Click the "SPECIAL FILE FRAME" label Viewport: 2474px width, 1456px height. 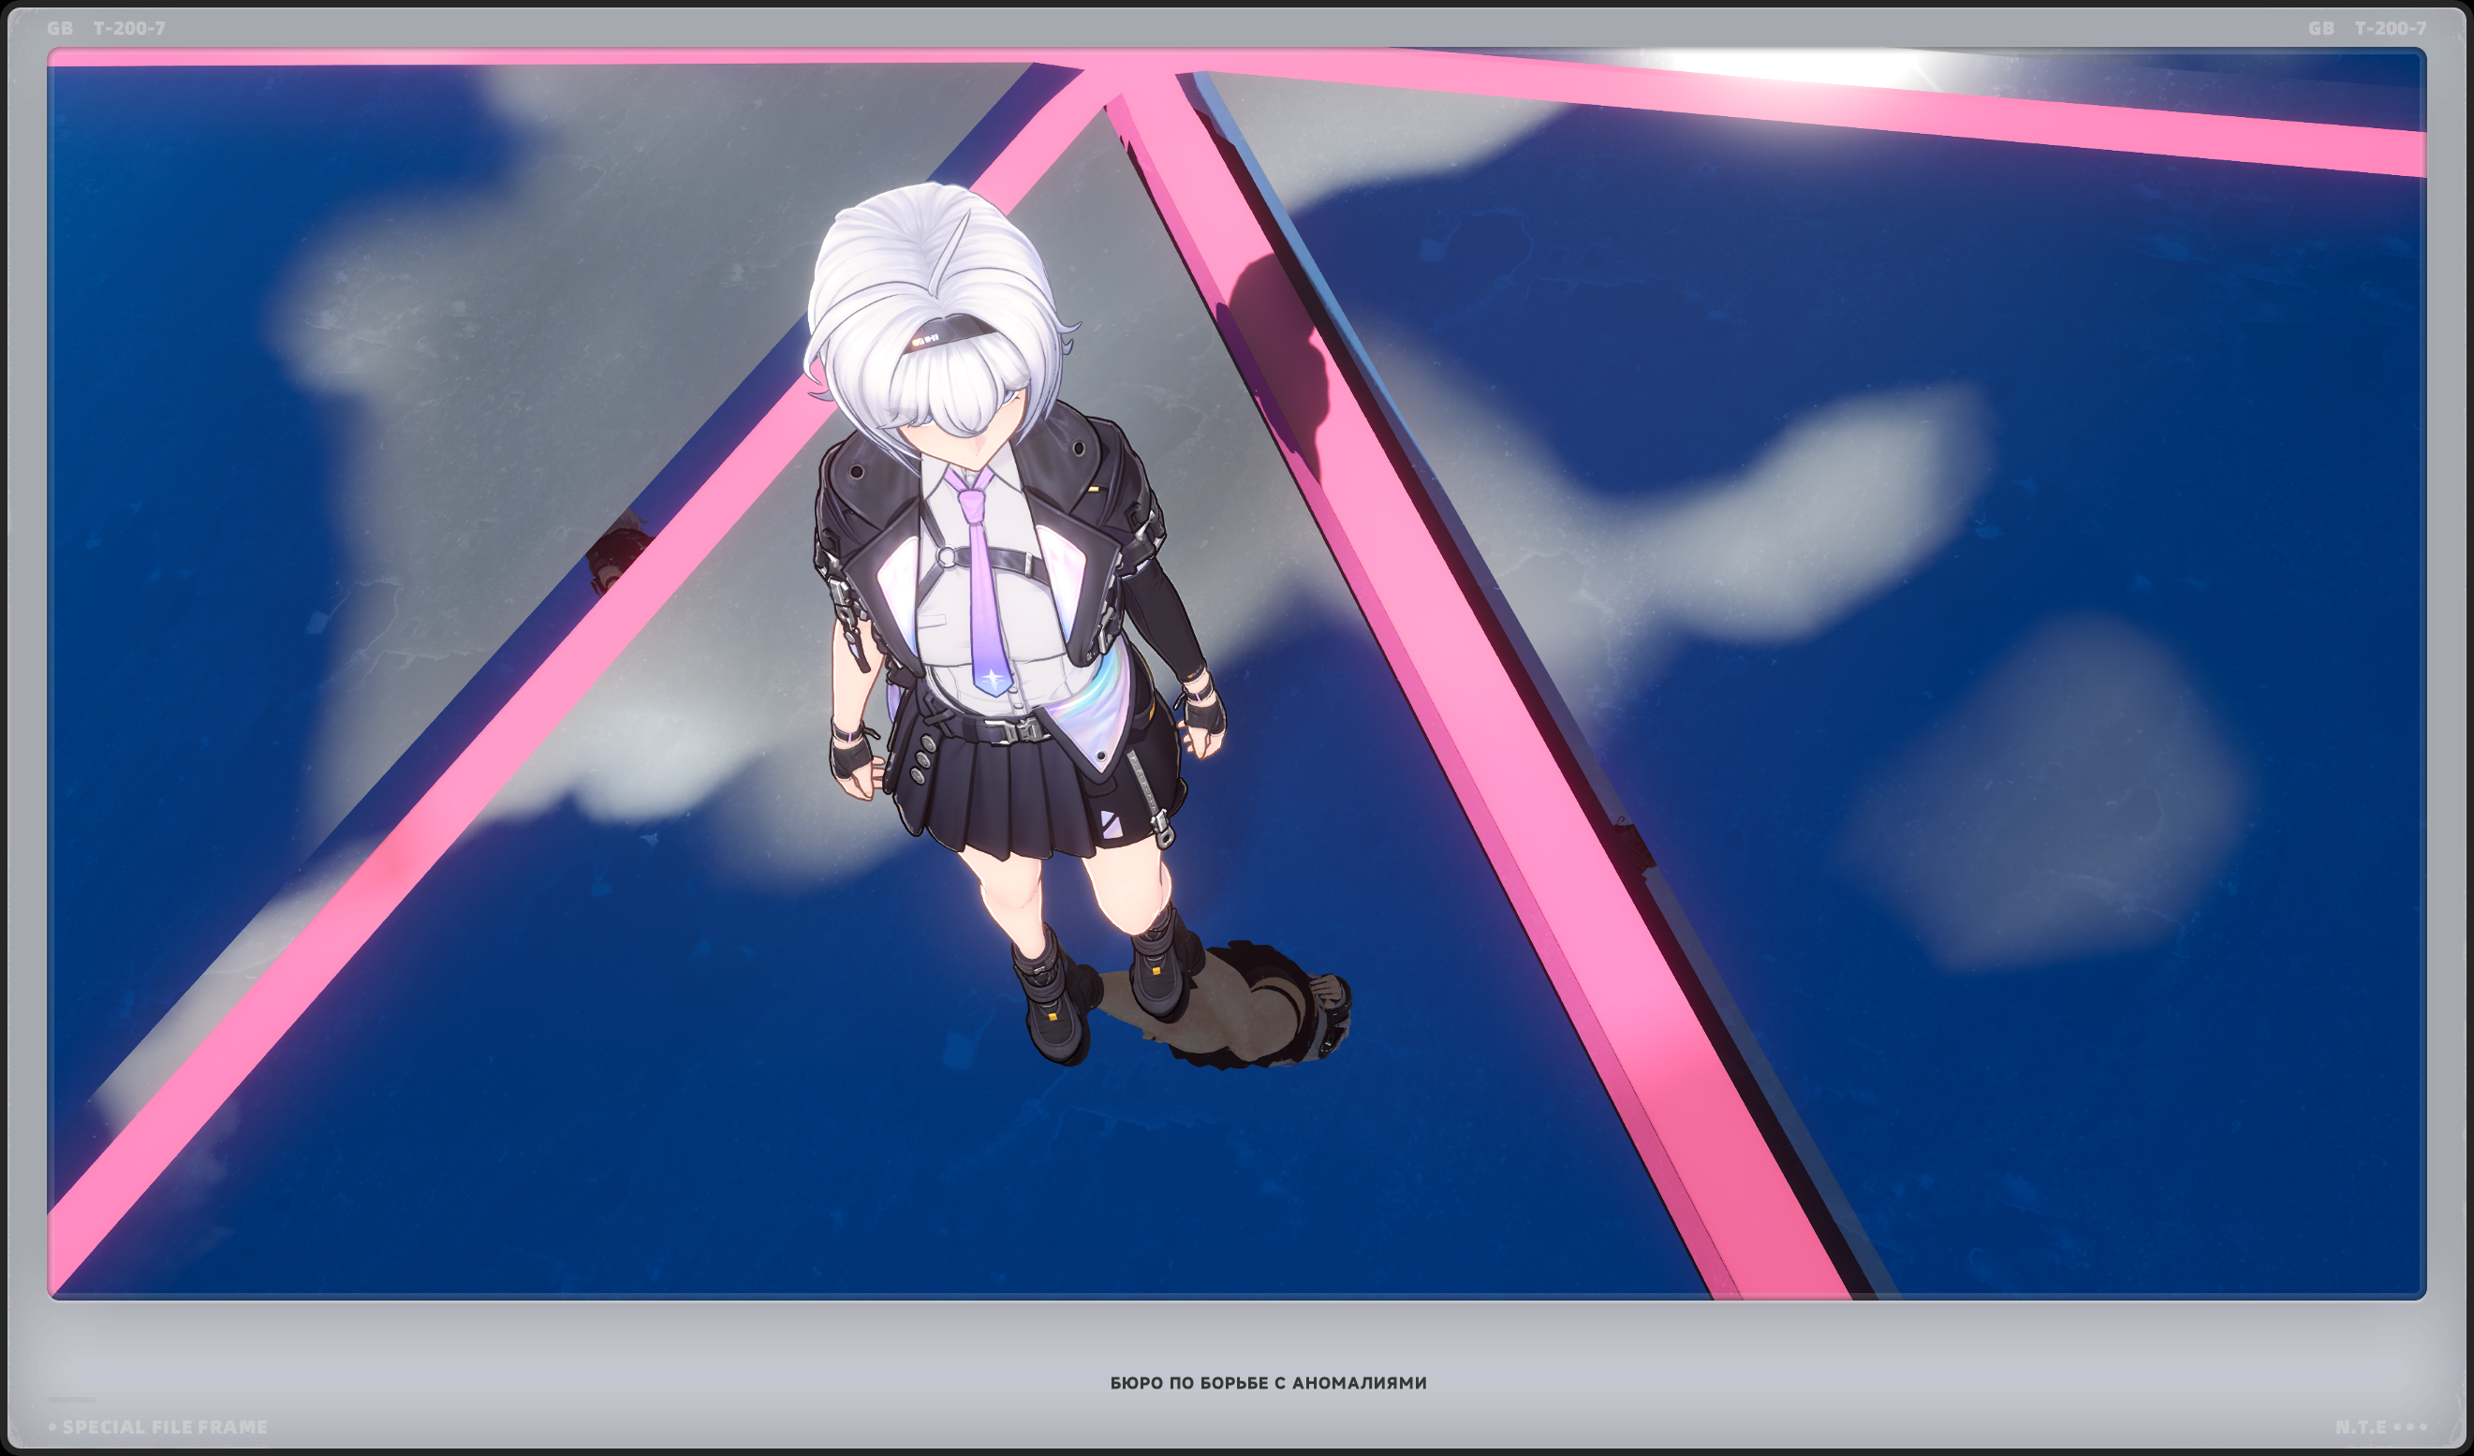[164, 1427]
